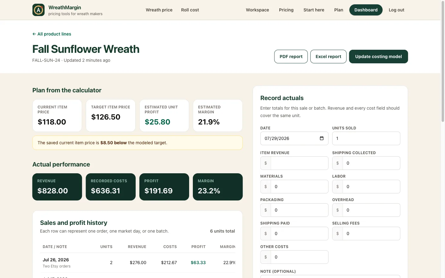Click the Units sold field
Screen dimensions: 445x278
pyautogui.click(x=366, y=138)
